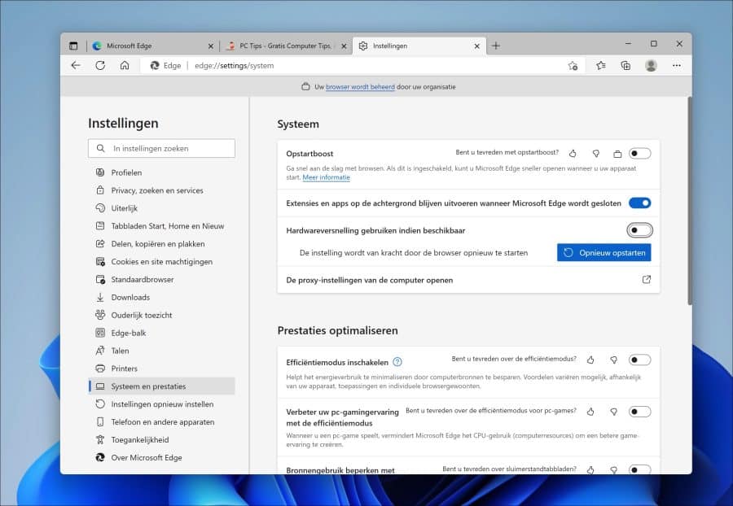Open the profile avatar
733x506 pixels.
651,66
